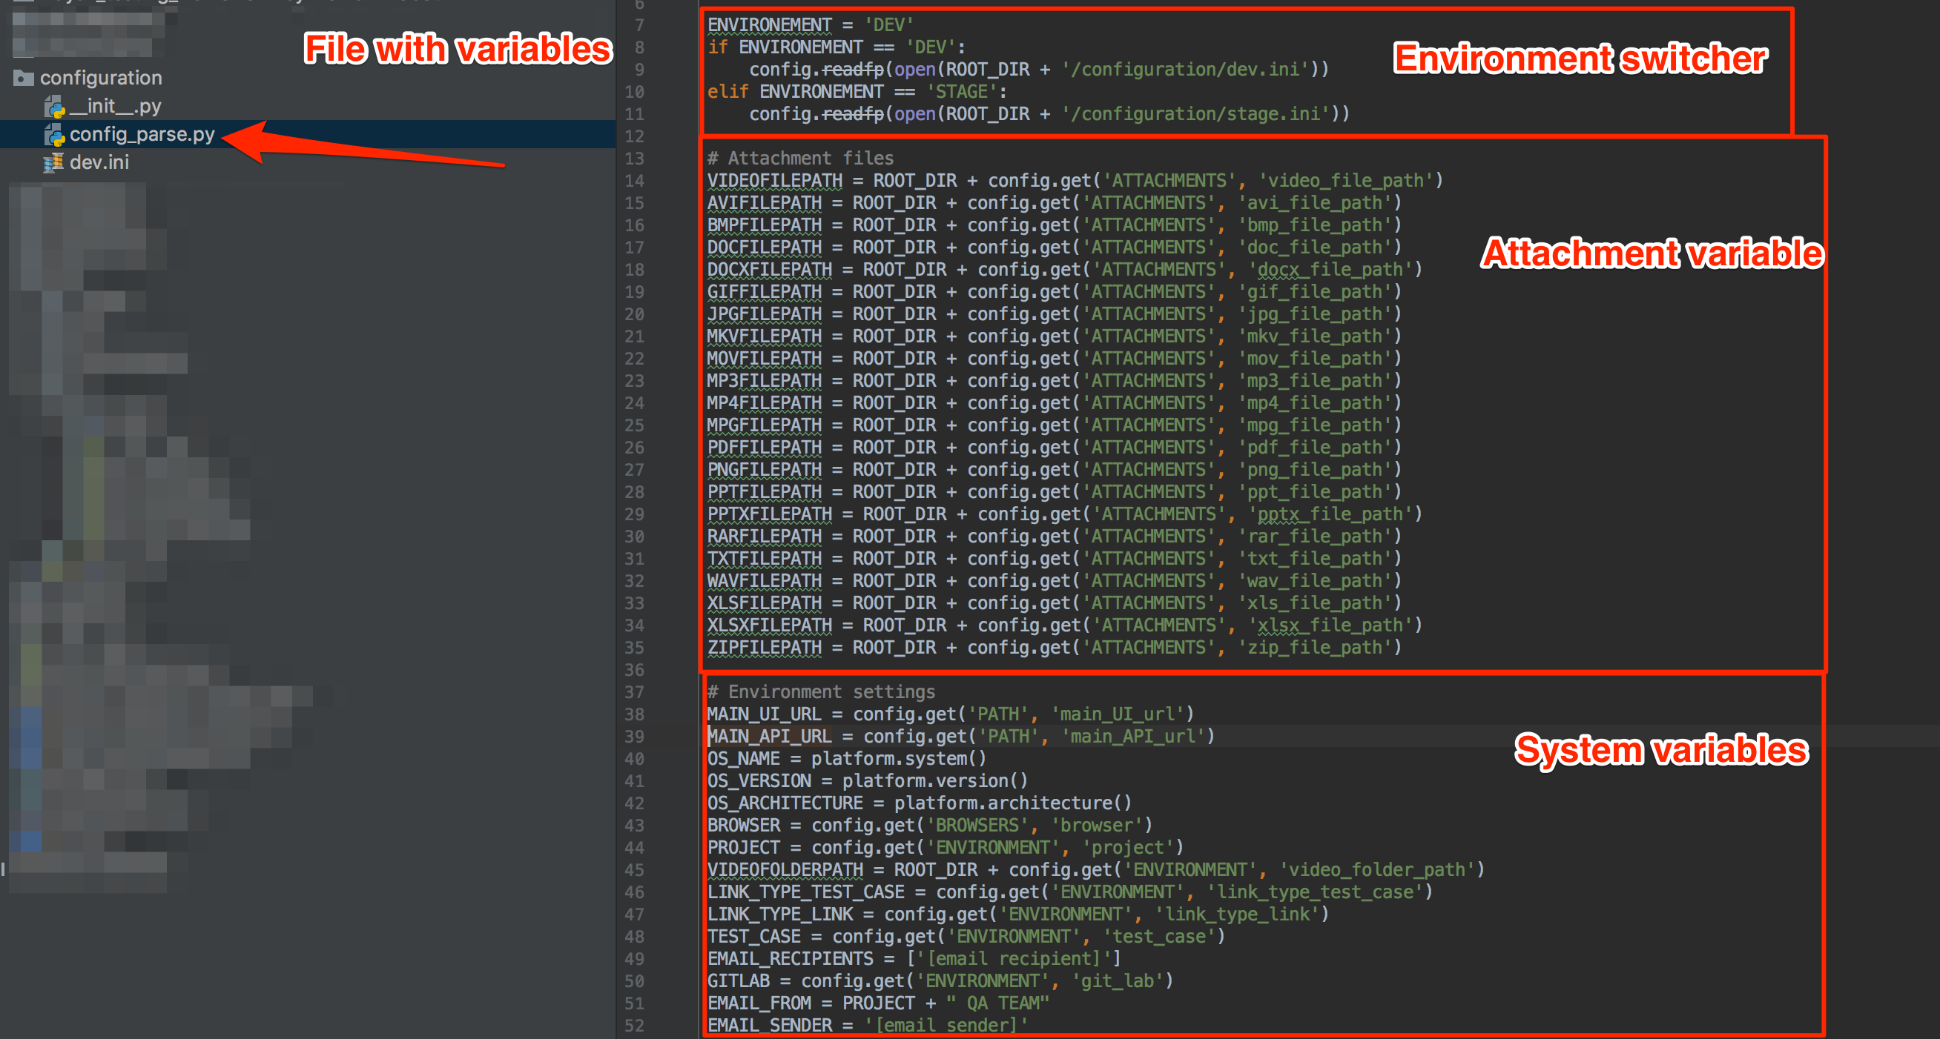Click the Python icon beside config_parse.py
This screenshot has height=1039, width=1940.
[54, 135]
